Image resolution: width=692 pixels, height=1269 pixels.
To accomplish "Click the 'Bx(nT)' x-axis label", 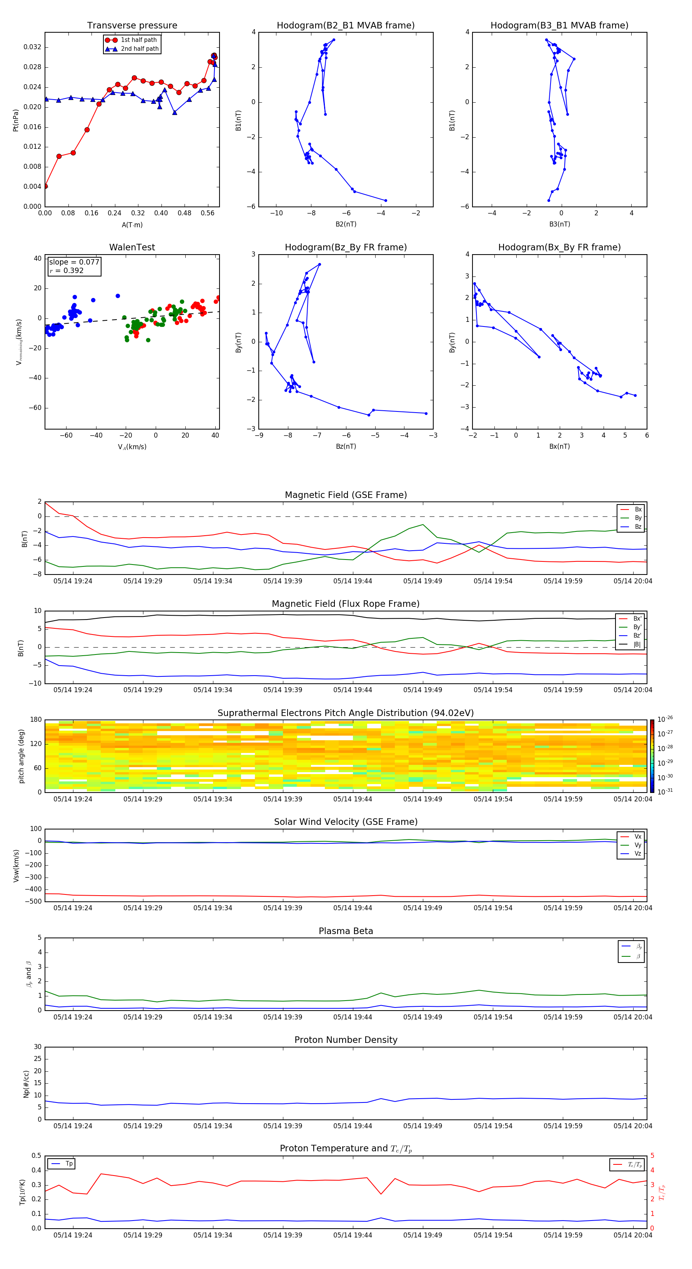I will (559, 446).
